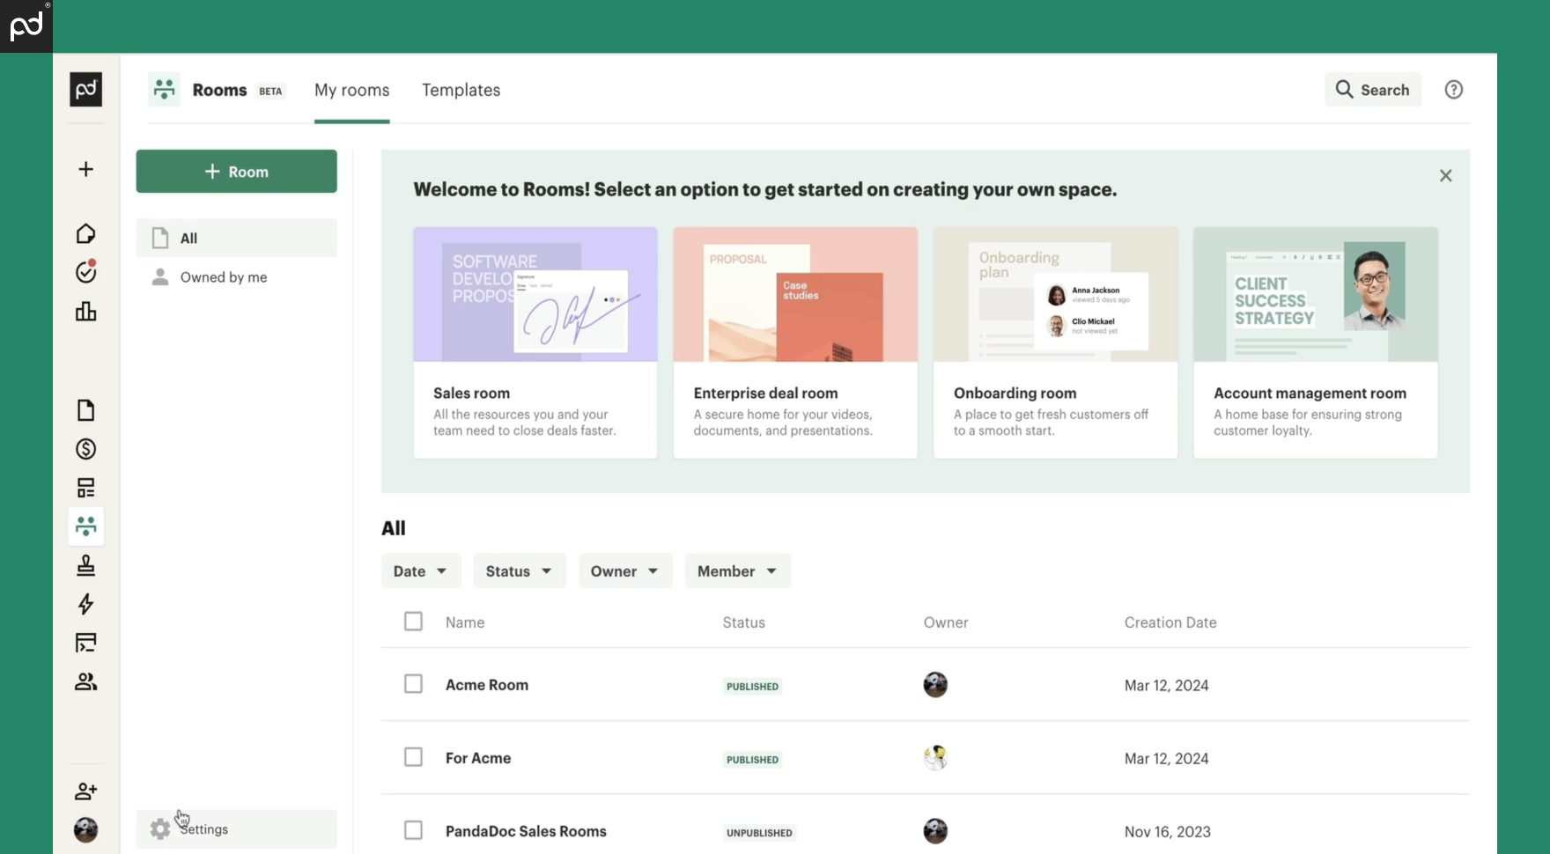Open the For Acme room link
The height and width of the screenshot is (854, 1550).
(478, 758)
